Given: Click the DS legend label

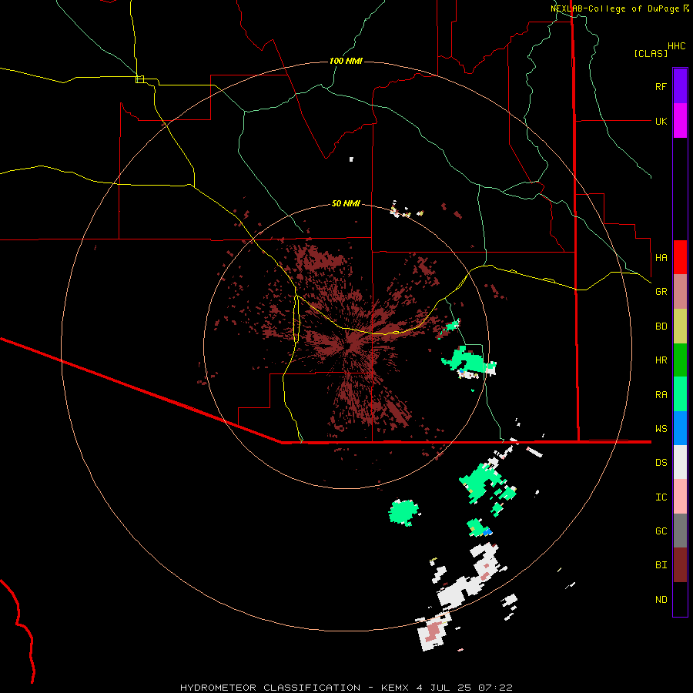Looking at the screenshot, I should [x=661, y=463].
